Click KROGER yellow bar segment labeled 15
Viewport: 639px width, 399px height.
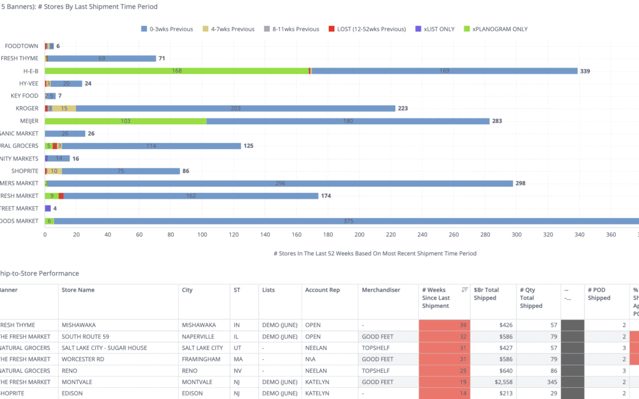[x=64, y=108]
